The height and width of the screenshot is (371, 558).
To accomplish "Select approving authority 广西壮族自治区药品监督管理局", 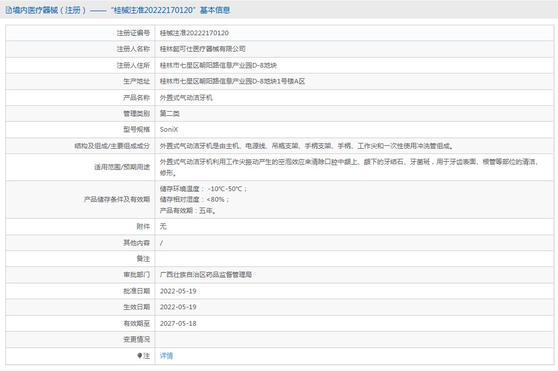I will point(206,275).
